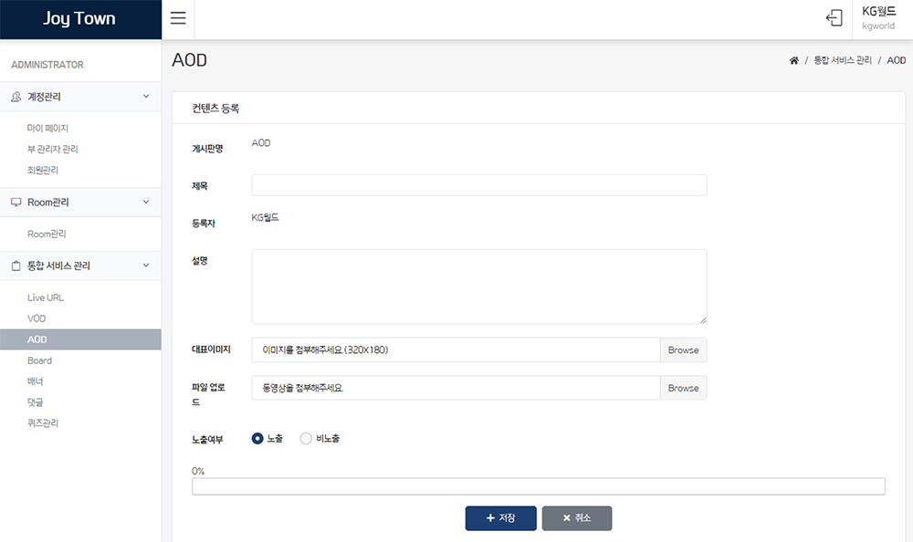Collapse the Room관리 section chevron

click(x=146, y=202)
